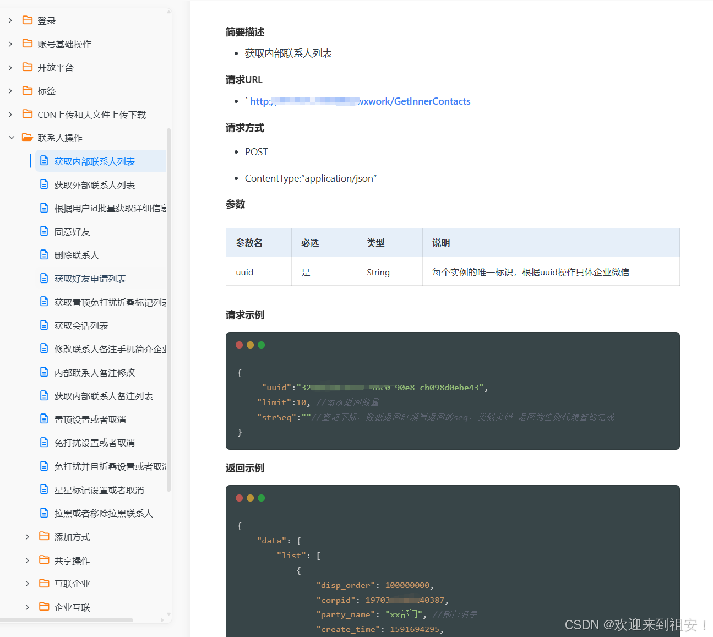Click the document icon beside 获取会话列表
This screenshot has height=637, width=713.
point(44,325)
